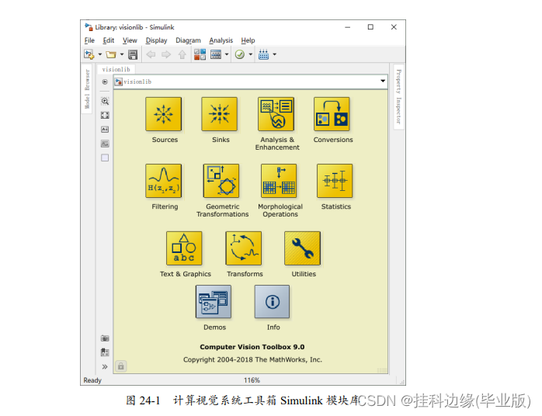Click the Save disk icon
Screen dimensions: 542x416
tap(133, 54)
